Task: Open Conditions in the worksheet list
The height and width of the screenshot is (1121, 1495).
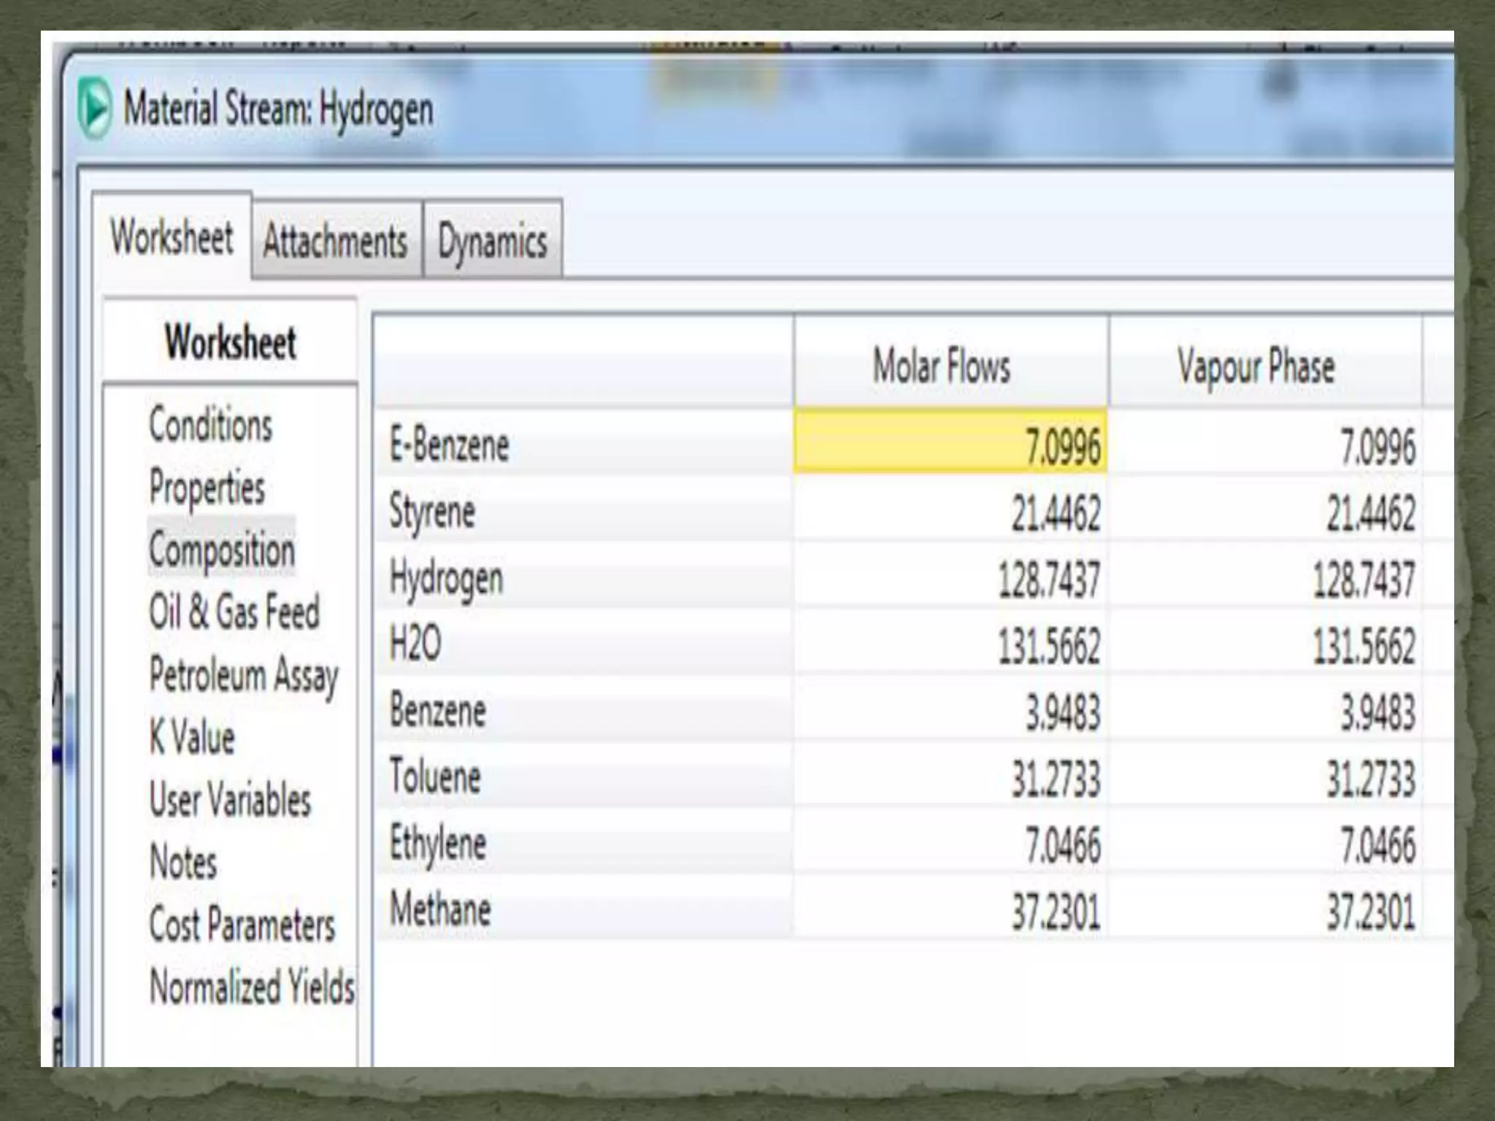Action: pos(210,424)
